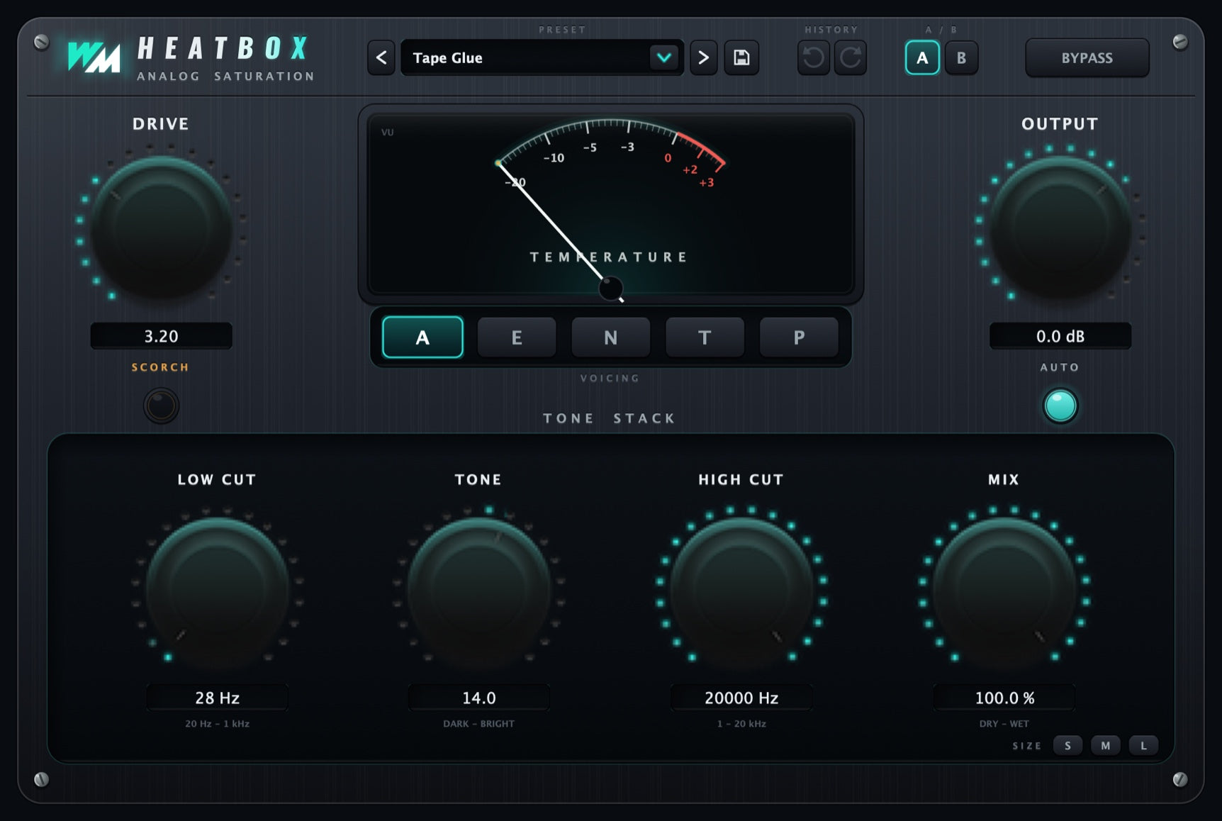Viewport: 1222px width, 821px height.
Task: Go to the previous preset arrow
Action: pyautogui.click(x=381, y=57)
